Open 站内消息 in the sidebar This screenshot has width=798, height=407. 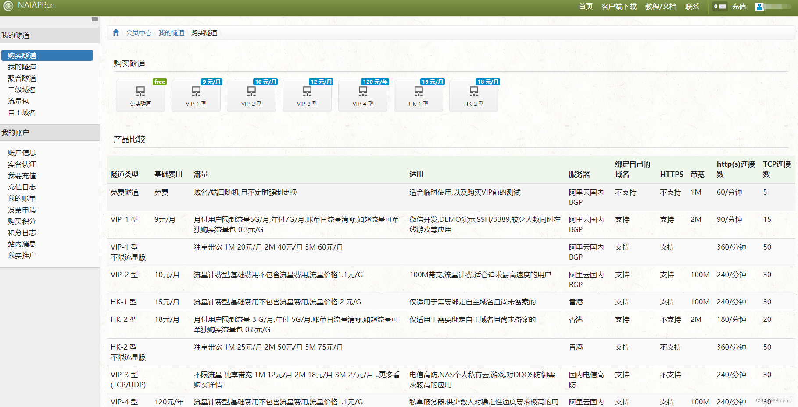click(x=22, y=244)
